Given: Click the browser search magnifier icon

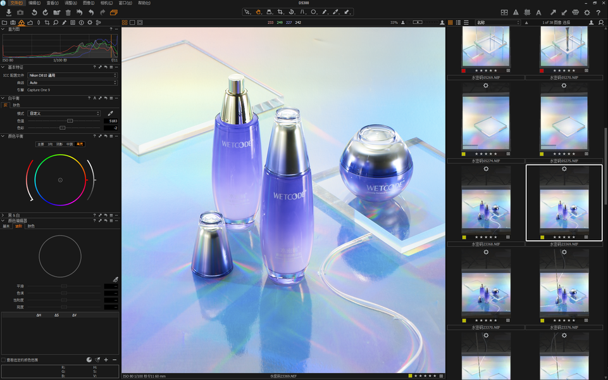Looking at the screenshot, I should [x=601, y=23].
